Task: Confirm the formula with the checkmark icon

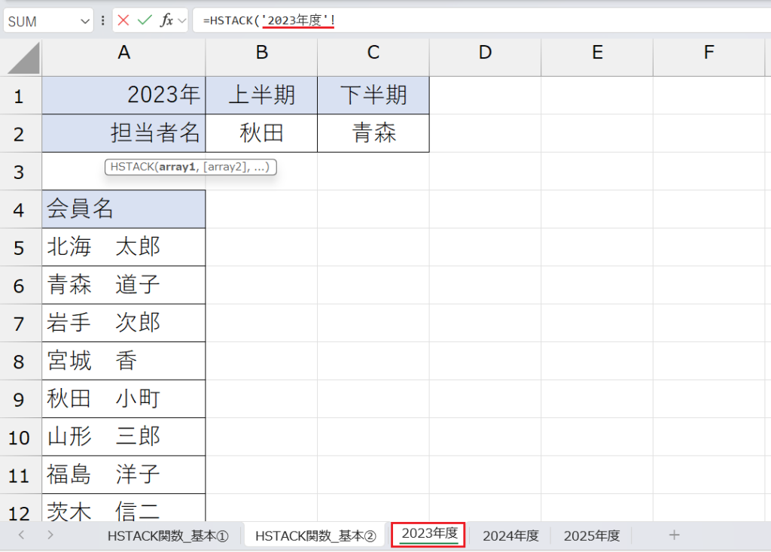Action: click(x=145, y=21)
